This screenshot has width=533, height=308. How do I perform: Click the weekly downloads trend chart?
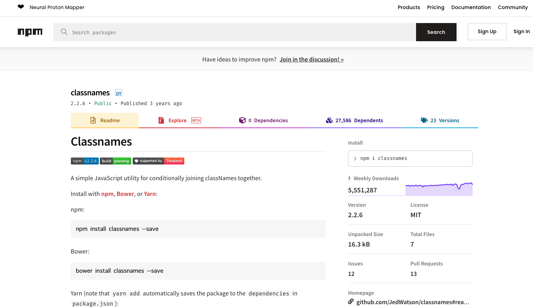point(439,189)
